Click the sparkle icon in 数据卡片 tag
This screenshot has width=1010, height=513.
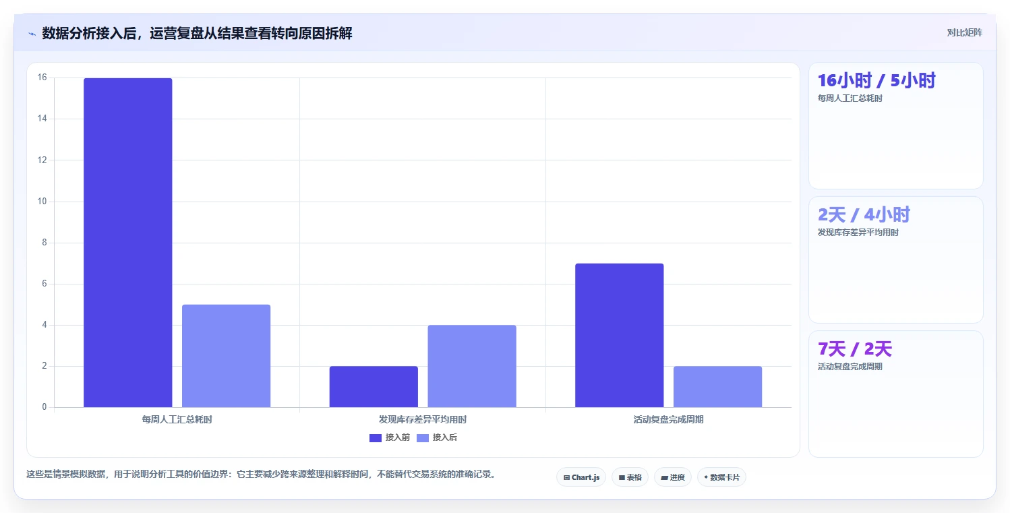point(706,477)
